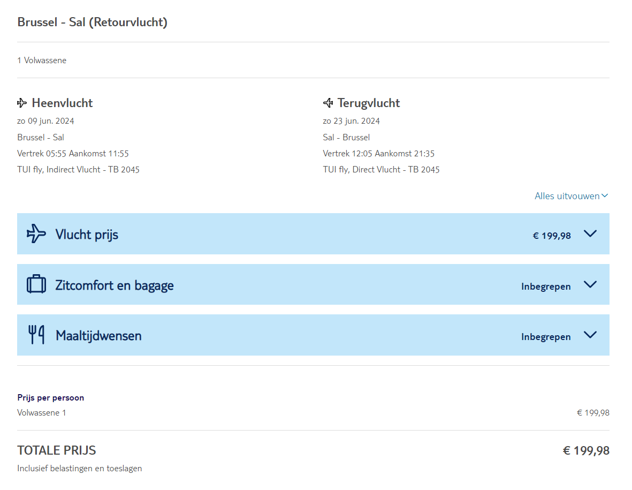Click Inbegrepen label in Maaltijdwensen row
Image resolution: width=632 pixels, height=490 pixels.
coord(546,337)
